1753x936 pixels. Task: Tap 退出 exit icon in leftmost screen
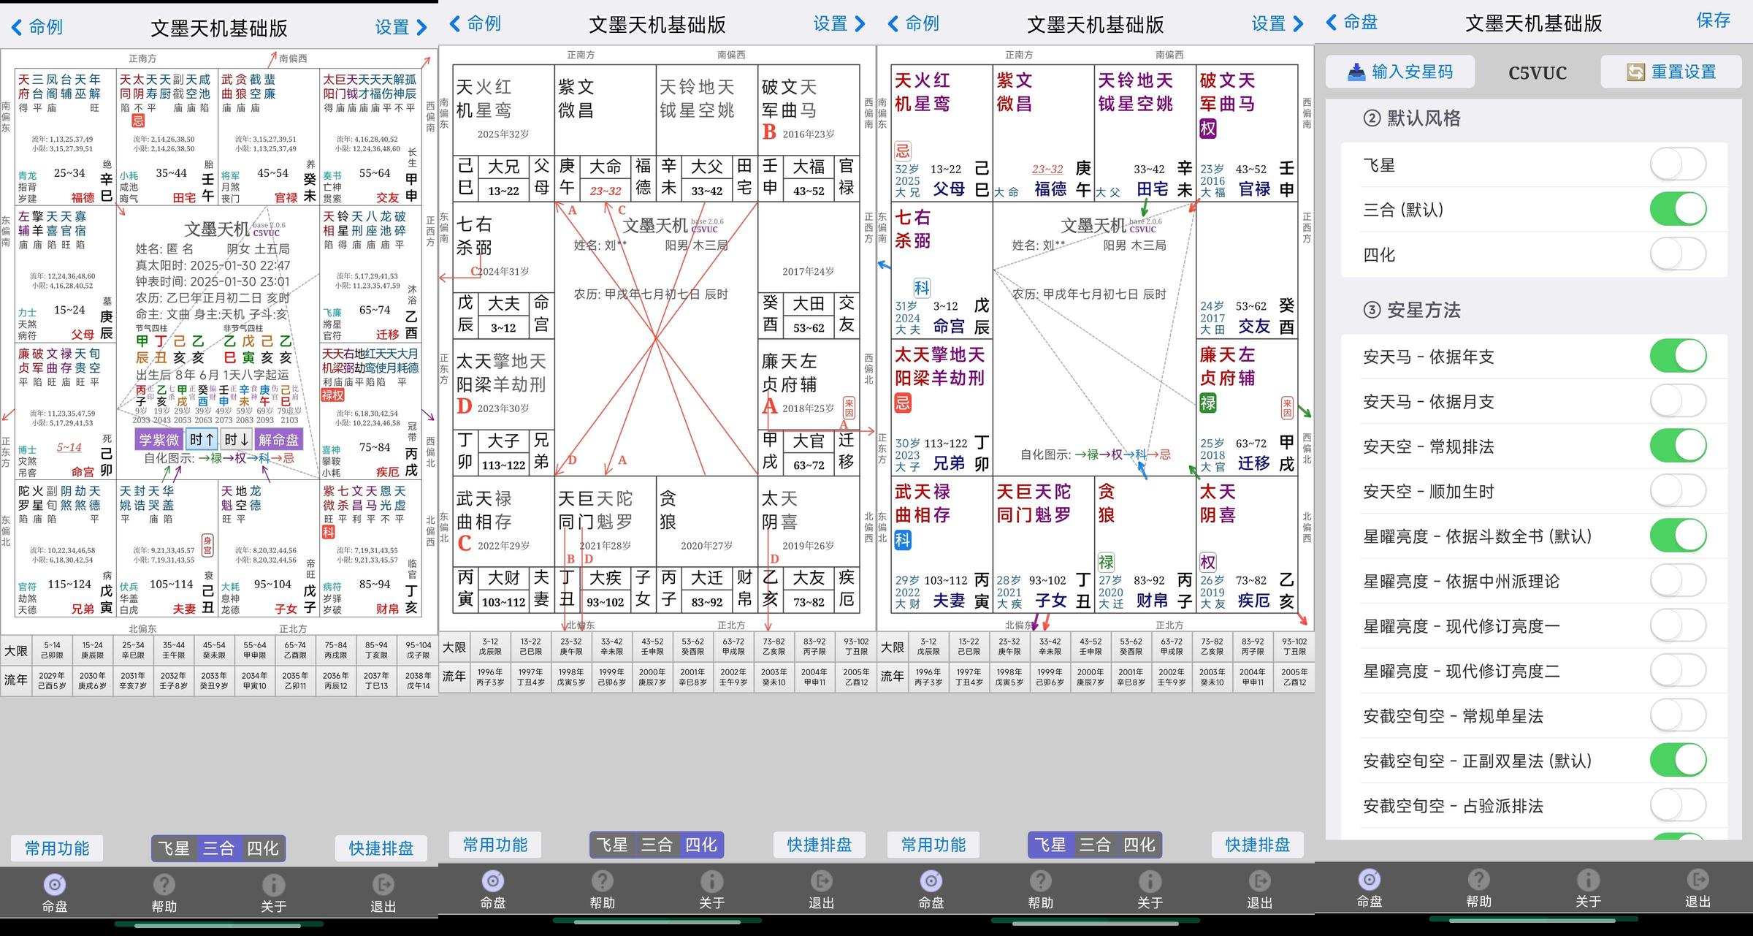pos(383,885)
